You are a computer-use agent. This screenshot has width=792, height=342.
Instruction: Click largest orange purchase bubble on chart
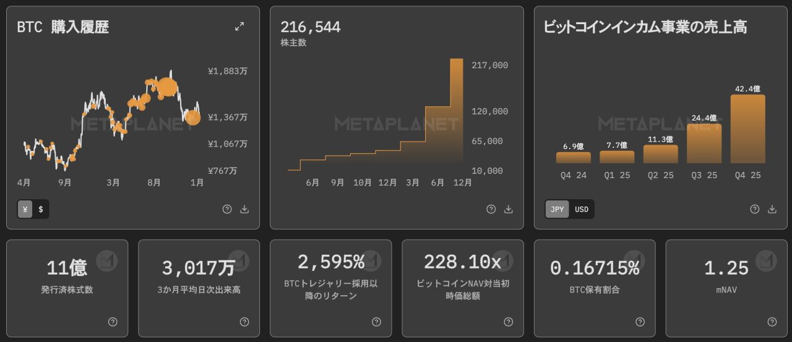click(167, 87)
